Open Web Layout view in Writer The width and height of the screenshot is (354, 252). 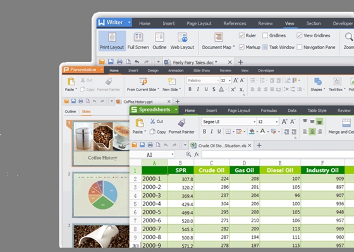[x=182, y=41]
